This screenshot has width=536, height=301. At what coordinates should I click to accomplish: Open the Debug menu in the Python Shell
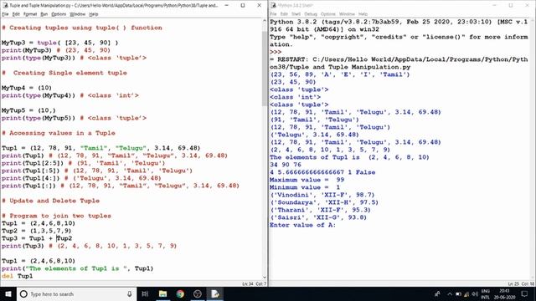[311, 14]
